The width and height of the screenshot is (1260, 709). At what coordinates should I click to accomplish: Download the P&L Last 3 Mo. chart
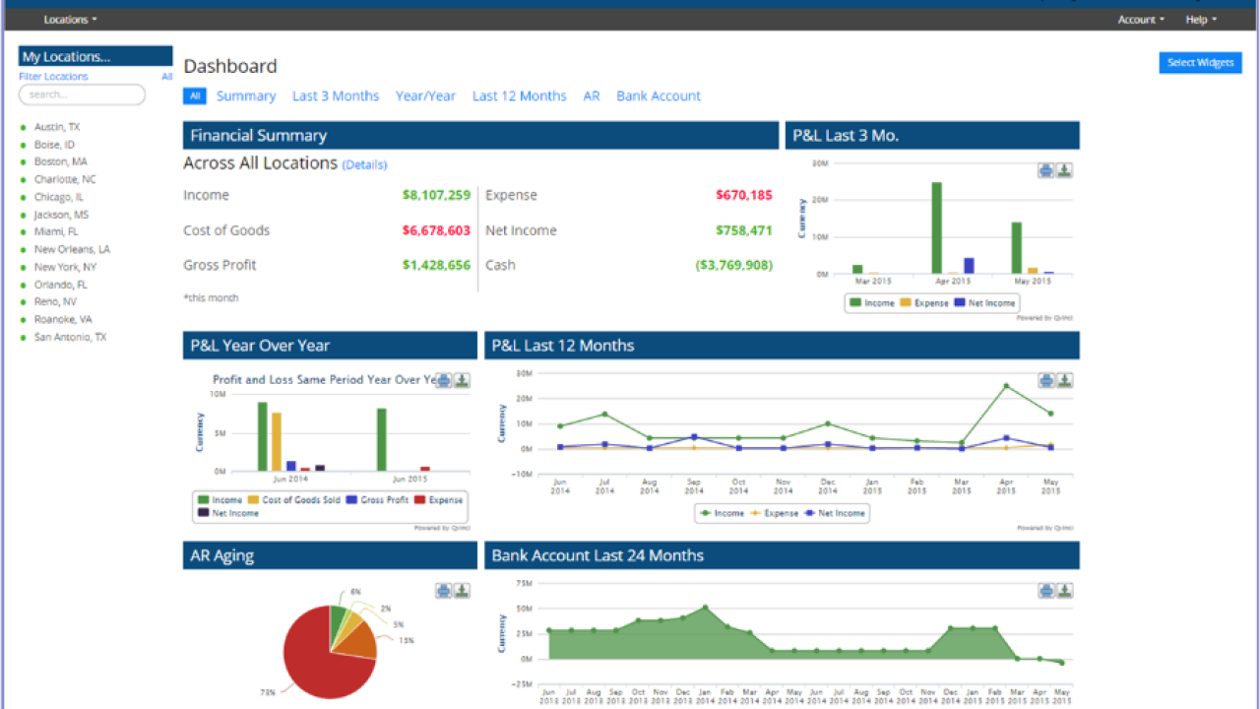[x=1064, y=170]
